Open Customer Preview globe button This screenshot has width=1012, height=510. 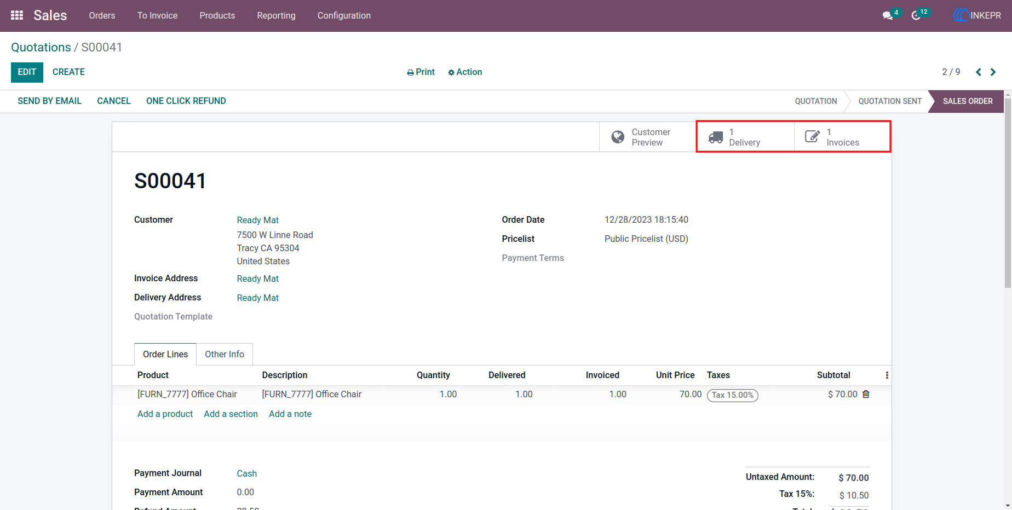coord(647,137)
